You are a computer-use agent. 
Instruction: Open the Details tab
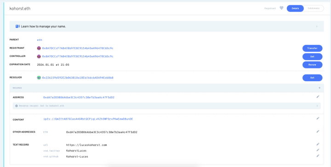click(x=295, y=8)
